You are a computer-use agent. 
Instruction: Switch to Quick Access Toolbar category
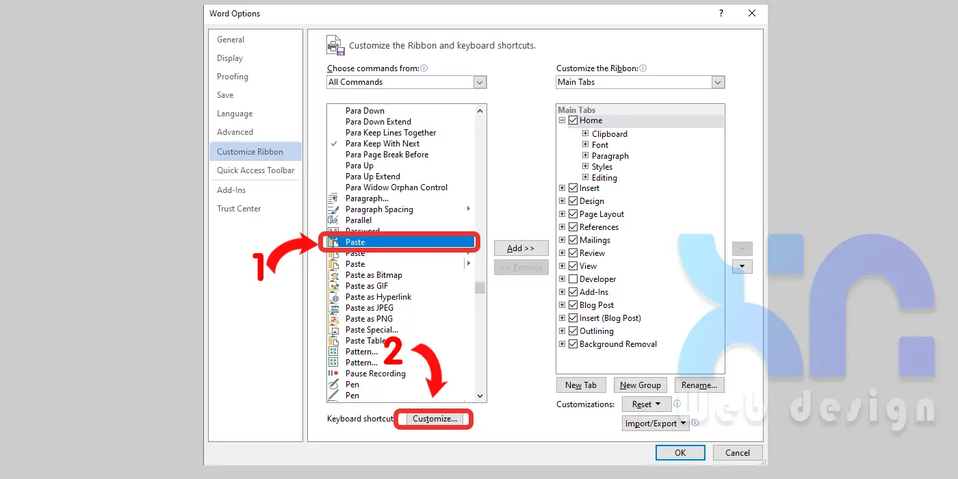click(x=255, y=170)
